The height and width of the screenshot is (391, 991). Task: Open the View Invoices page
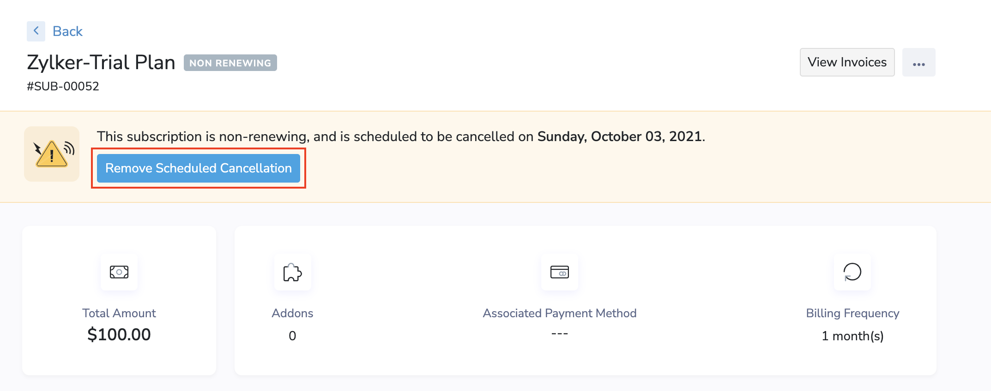tap(847, 62)
